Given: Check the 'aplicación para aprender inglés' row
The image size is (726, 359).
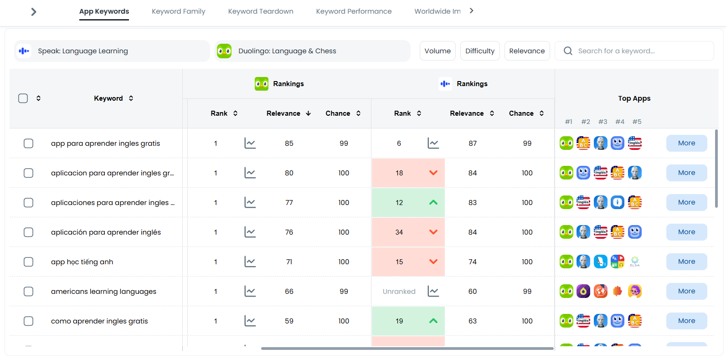Looking at the screenshot, I should [x=29, y=232].
